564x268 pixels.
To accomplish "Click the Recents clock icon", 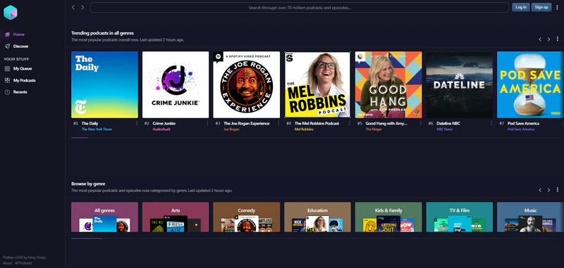I will (7, 92).
